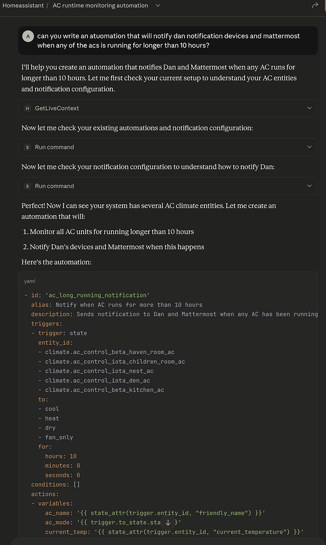
Task: Click the H badge on the GetLiveContext block
Action: click(27, 109)
